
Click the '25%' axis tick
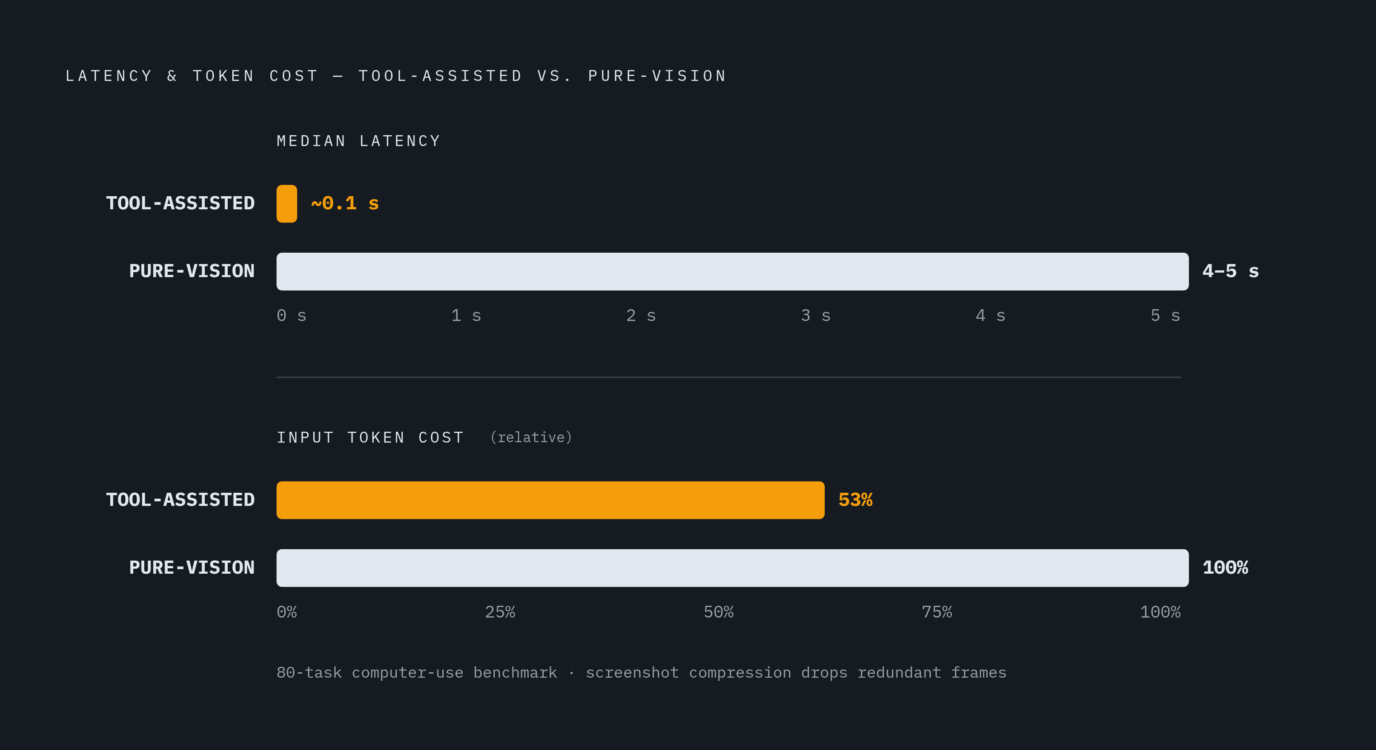[x=500, y=612]
